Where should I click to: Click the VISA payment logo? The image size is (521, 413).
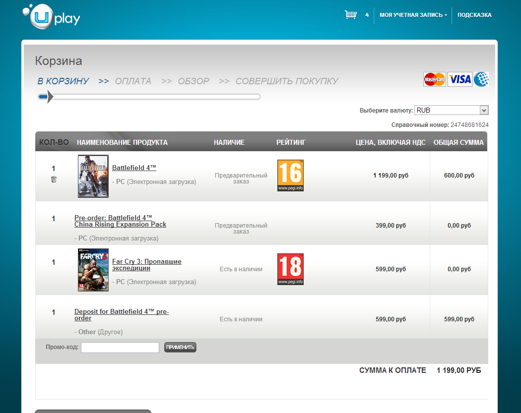click(x=460, y=79)
